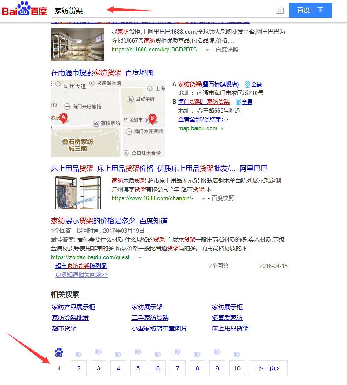Click map marker B on the map
347x385 pixels.
[152, 119]
